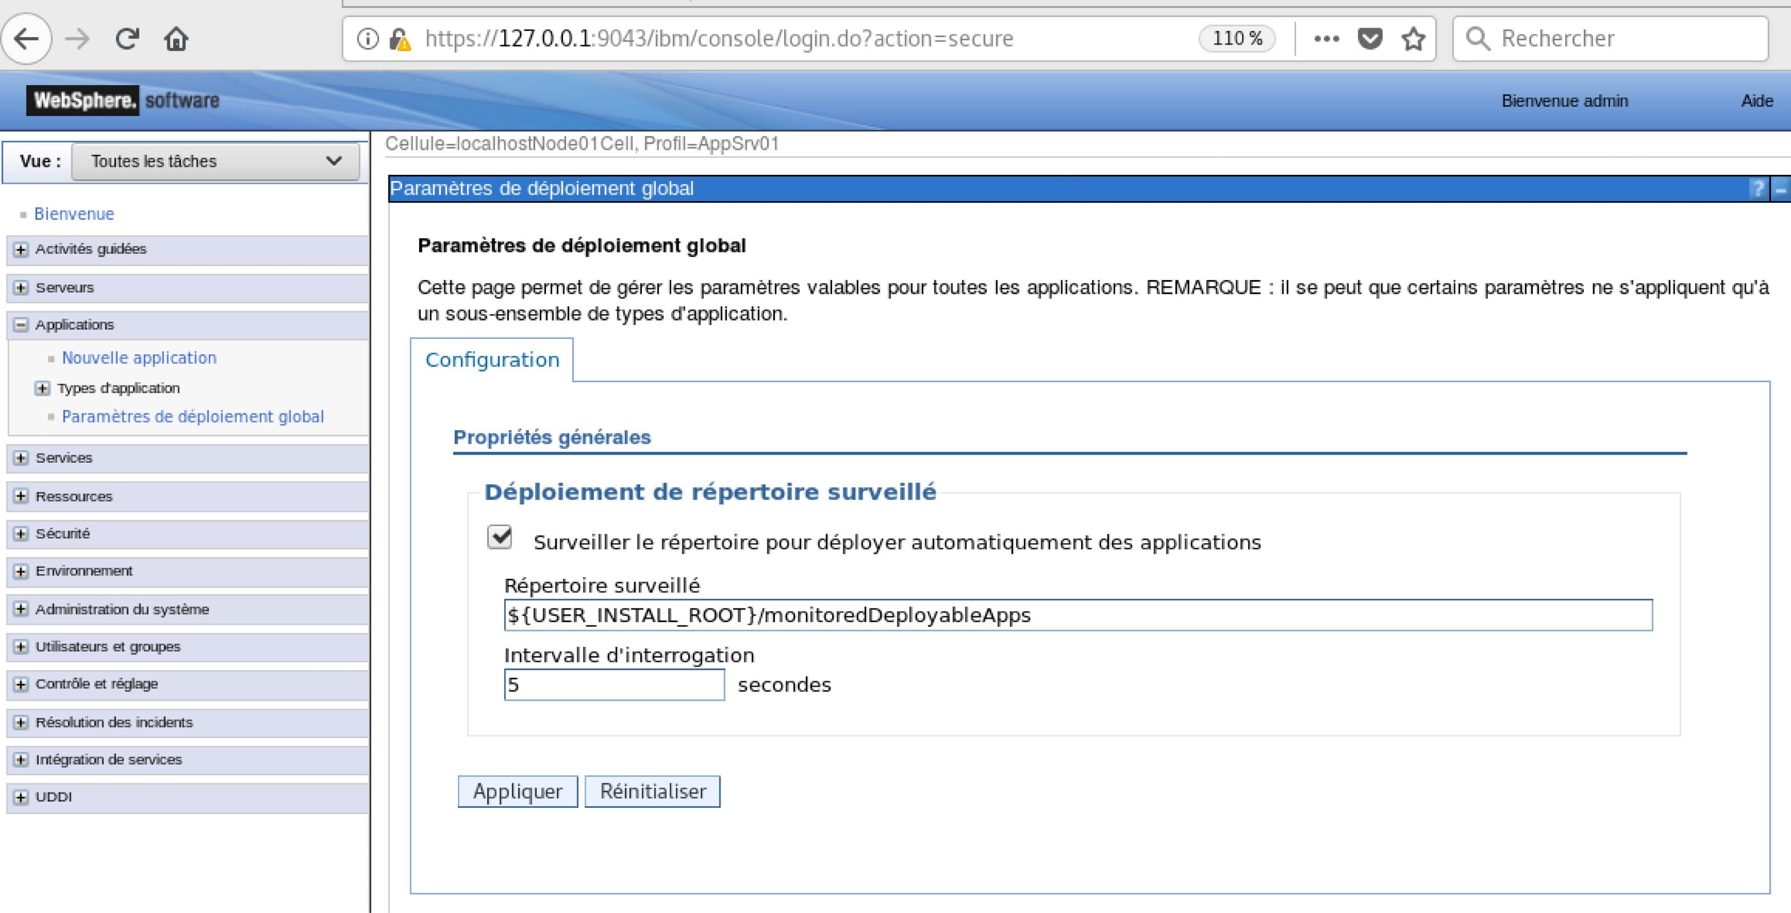Open the Aide menu
Screen dimensions: 1791x913
point(1755,101)
